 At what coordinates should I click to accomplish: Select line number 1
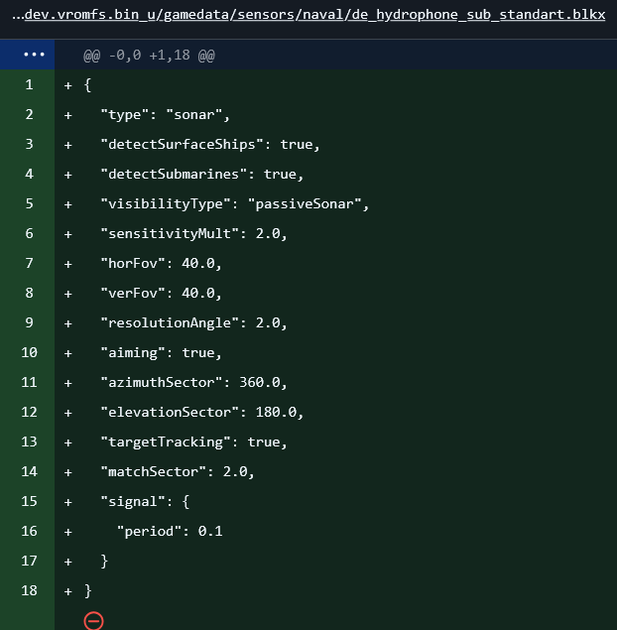point(28,84)
